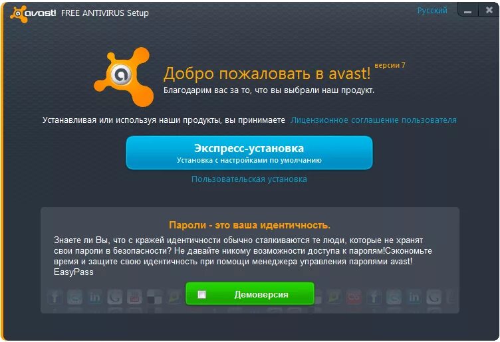Image resolution: width=500 pixels, height=342 pixels.
Task: Click the faded YouTube icon in EasyPass strip
Action: (x=134, y=297)
